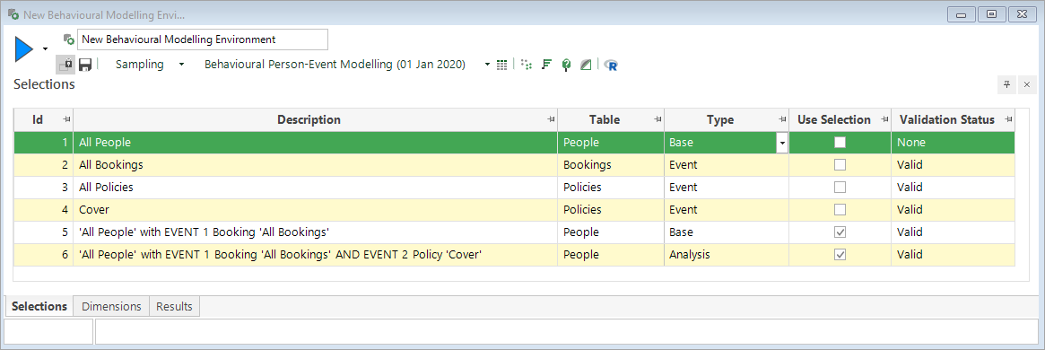1045x350 pixels.
Task: Click the small left field below tabs
Action: [x=48, y=332]
